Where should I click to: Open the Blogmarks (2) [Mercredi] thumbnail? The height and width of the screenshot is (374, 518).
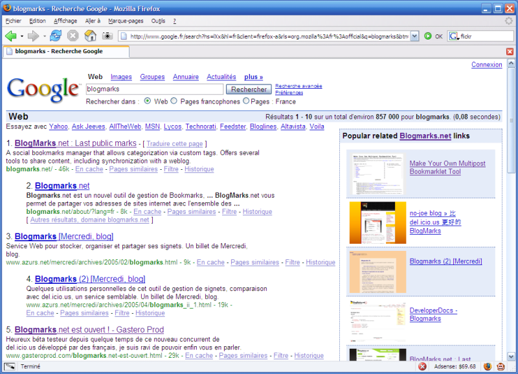(x=378, y=272)
